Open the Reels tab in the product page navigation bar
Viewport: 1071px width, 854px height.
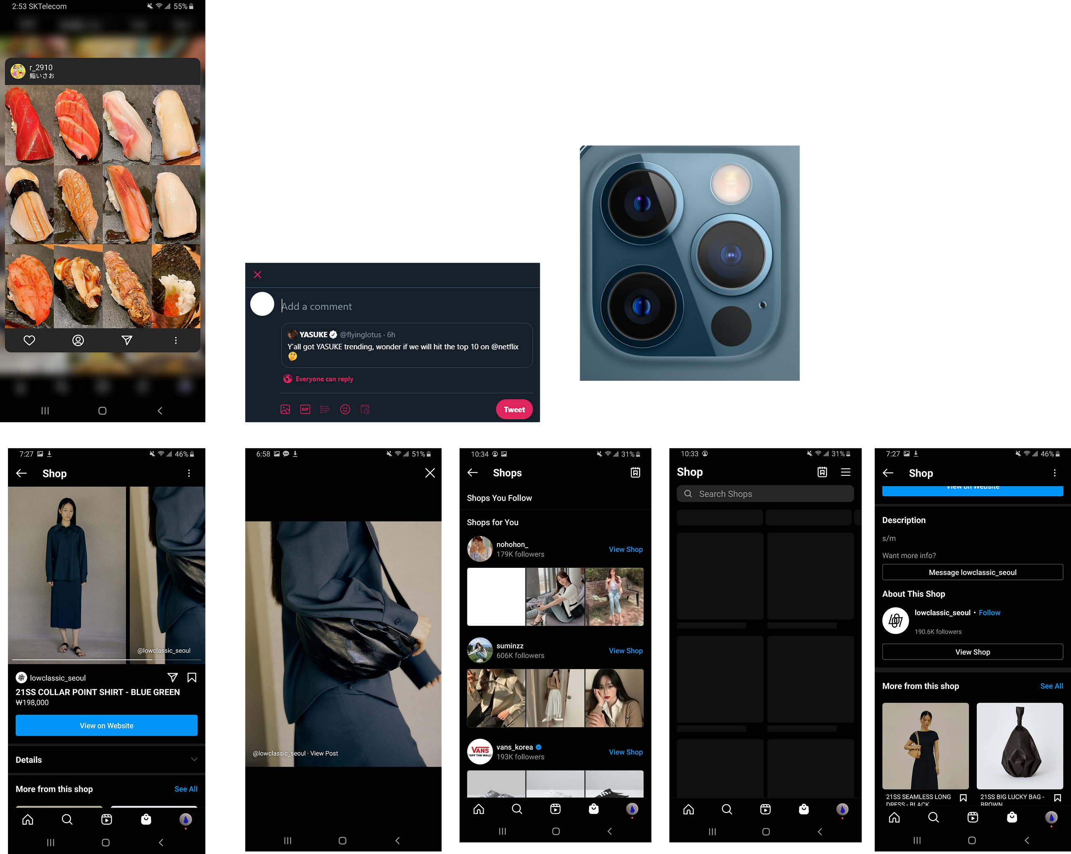[x=106, y=819]
